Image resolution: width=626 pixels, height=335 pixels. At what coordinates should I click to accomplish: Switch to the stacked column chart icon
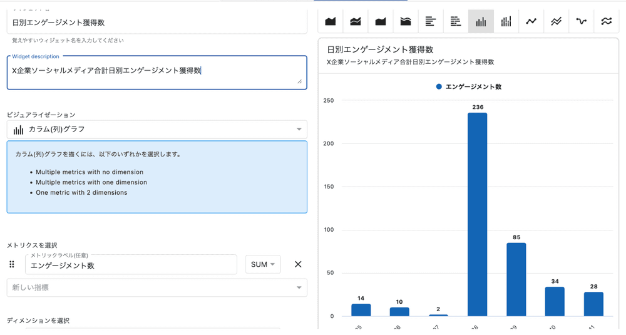[506, 21]
